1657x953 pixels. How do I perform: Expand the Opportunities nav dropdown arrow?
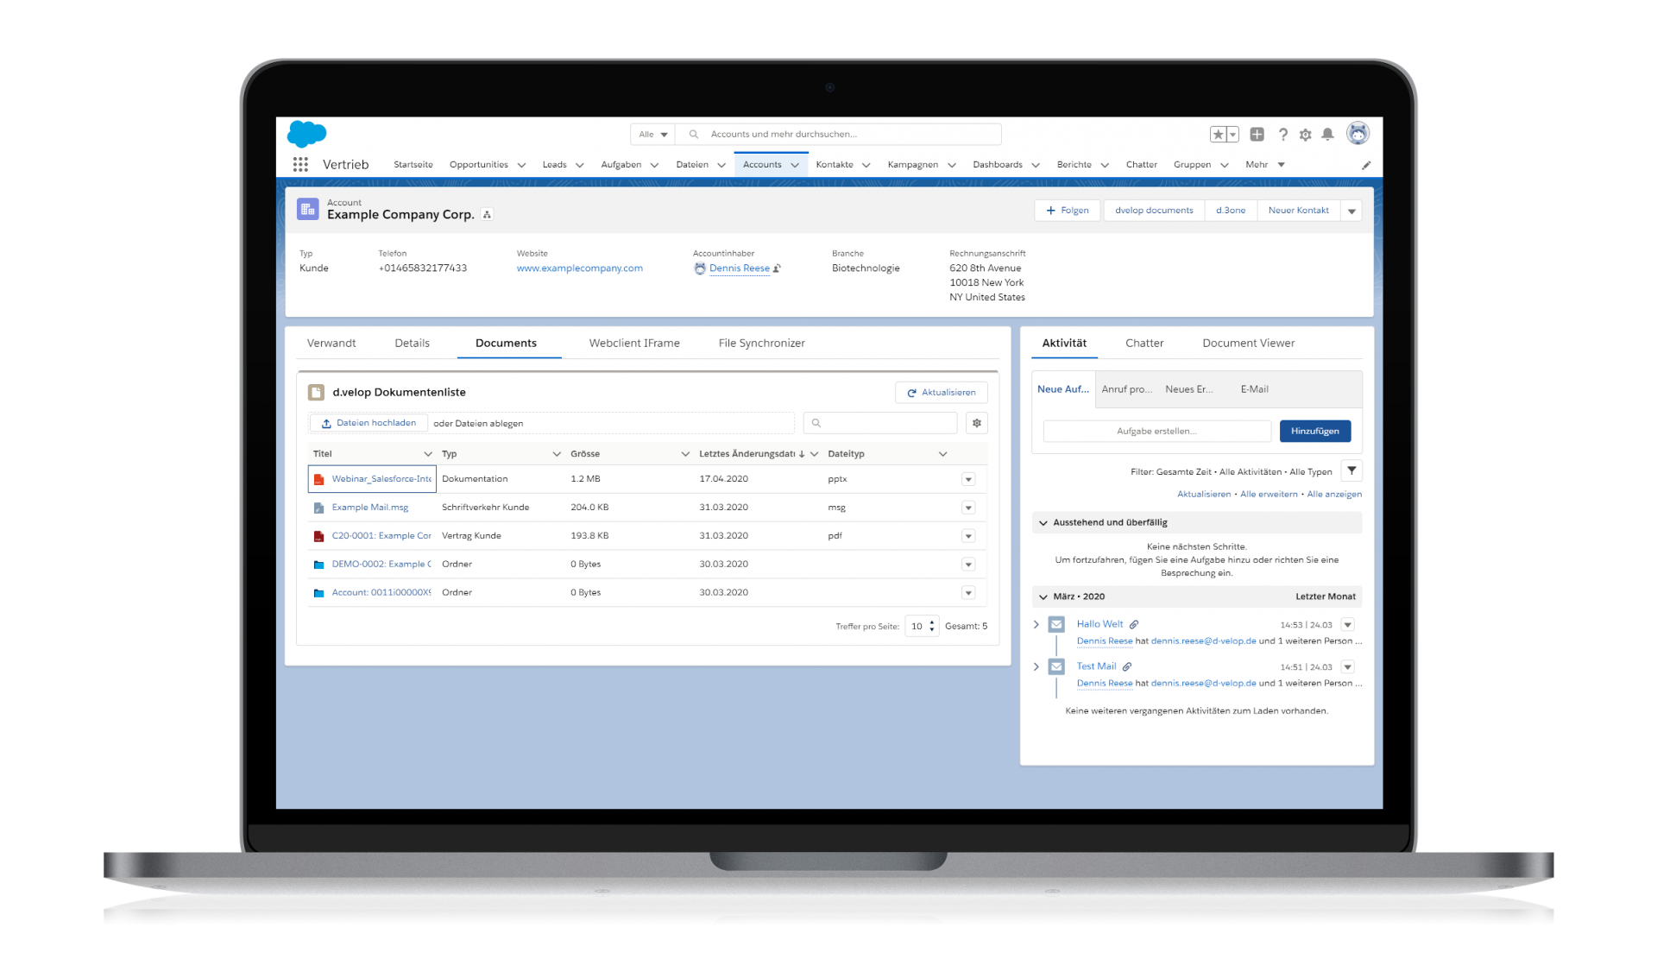point(521,165)
